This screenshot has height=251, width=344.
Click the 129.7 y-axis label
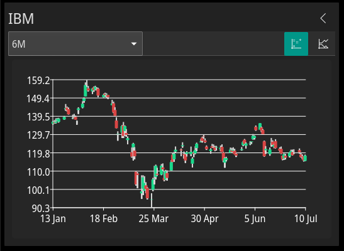38,136
